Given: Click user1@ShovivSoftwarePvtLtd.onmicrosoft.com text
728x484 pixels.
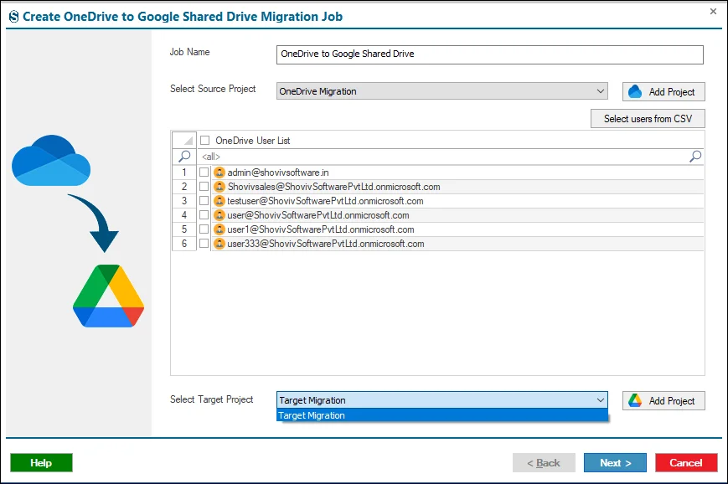Looking at the screenshot, I should point(321,229).
